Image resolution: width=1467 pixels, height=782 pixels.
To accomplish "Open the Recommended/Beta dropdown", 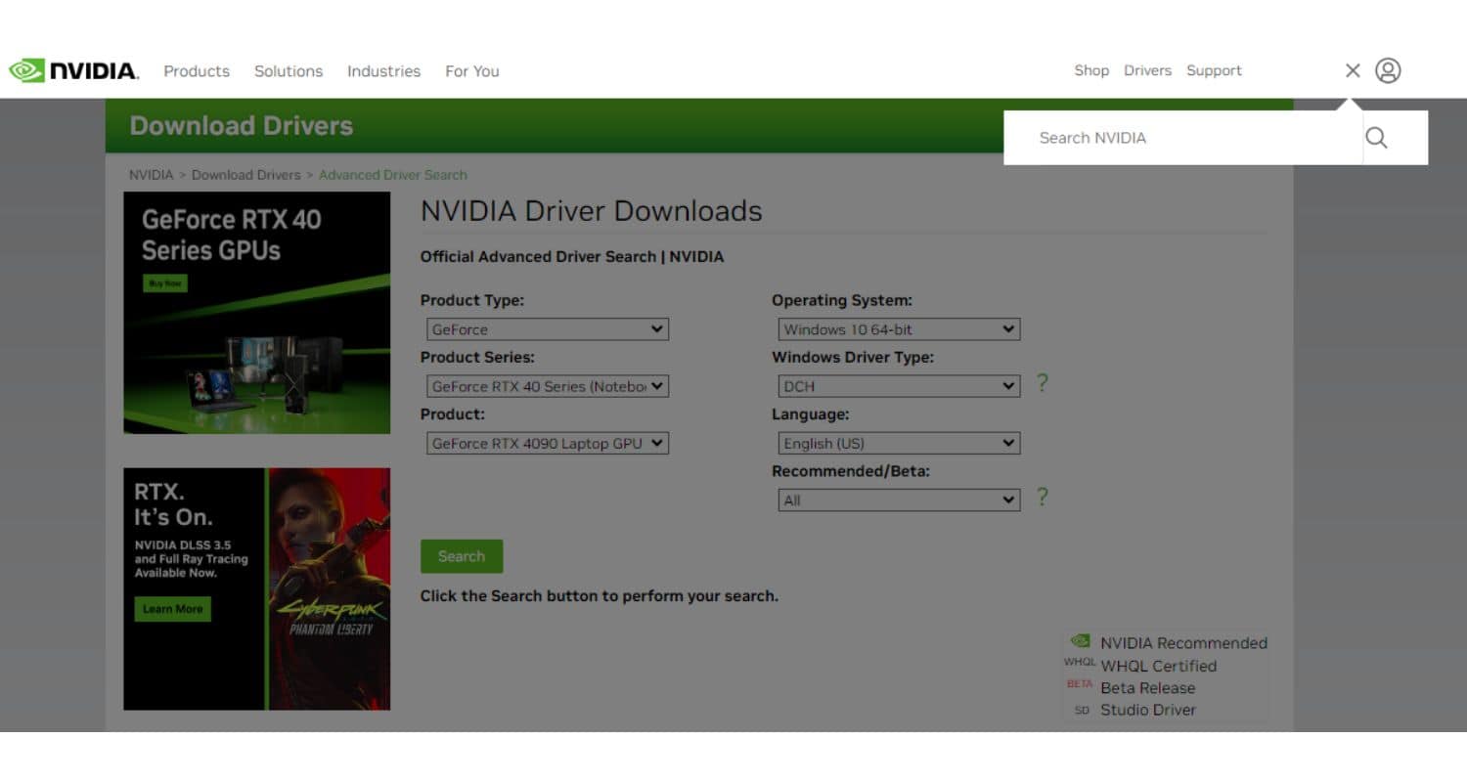I will (899, 500).
